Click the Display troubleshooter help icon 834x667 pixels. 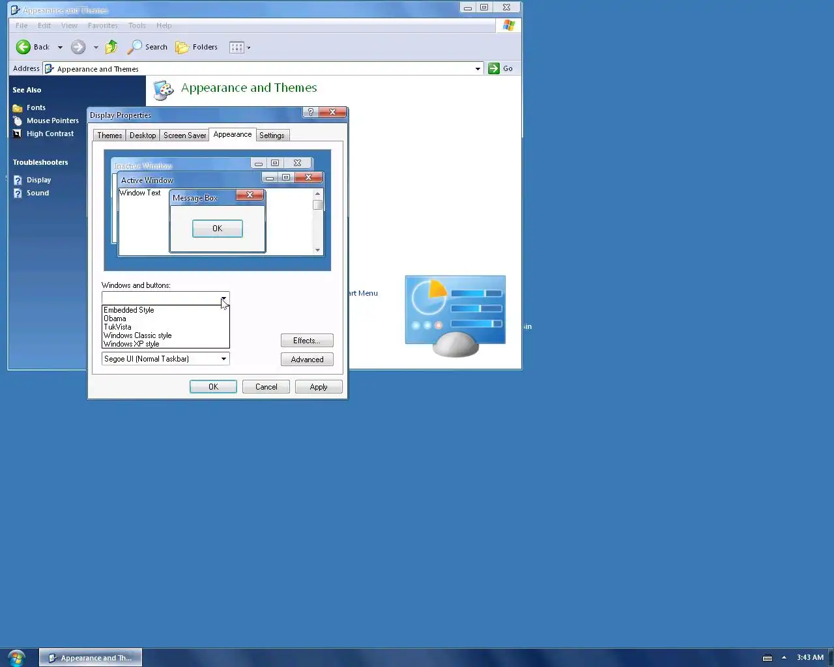18,180
